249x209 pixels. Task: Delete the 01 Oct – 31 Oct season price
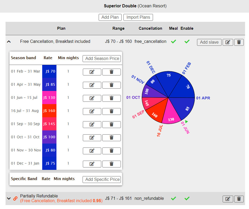click(112, 138)
